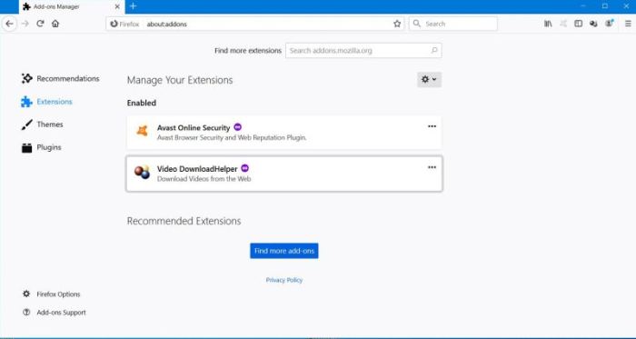Image resolution: width=636 pixels, height=339 pixels.
Task: Click the recommended badge next to Avast Online Security
Action: pyautogui.click(x=238, y=127)
